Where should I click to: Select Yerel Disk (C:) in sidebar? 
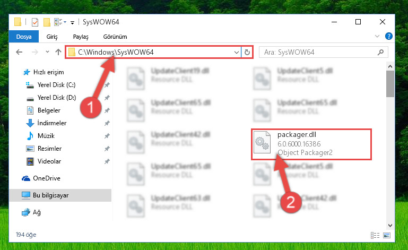point(56,85)
